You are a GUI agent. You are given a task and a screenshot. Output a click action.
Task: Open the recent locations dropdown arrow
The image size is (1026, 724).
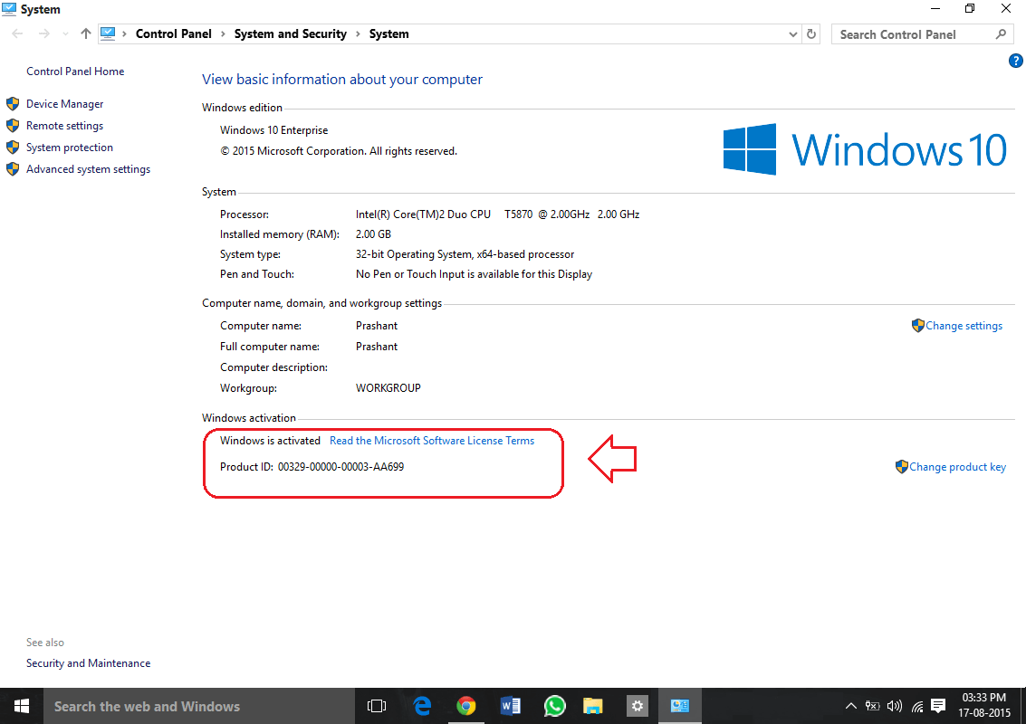65,34
